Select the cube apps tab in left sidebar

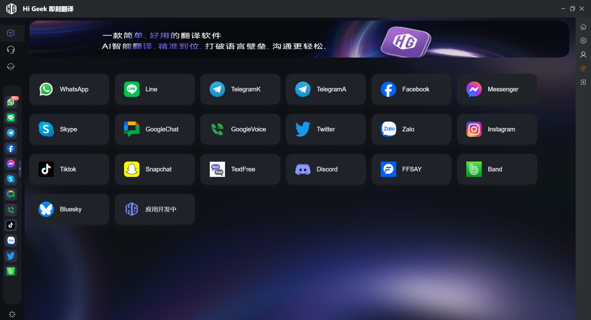click(11, 33)
